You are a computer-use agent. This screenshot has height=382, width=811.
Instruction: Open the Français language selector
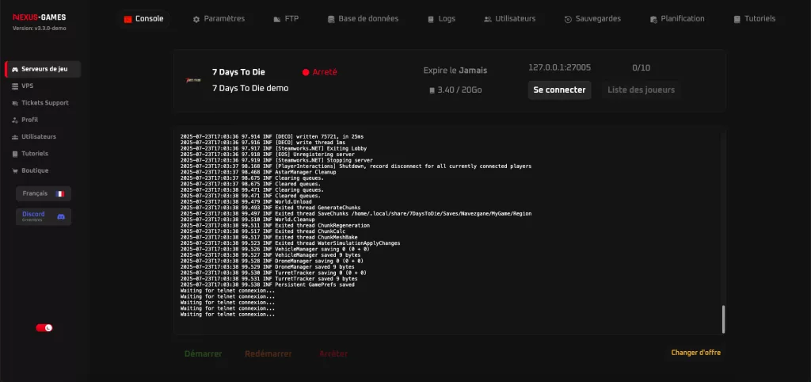[x=44, y=193]
